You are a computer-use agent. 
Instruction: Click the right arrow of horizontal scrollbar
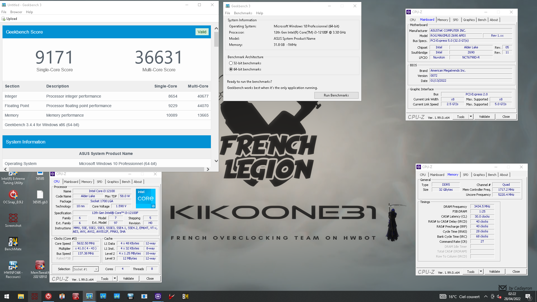[208, 169]
